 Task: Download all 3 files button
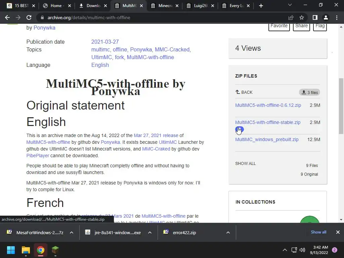pyautogui.click(x=309, y=92)
